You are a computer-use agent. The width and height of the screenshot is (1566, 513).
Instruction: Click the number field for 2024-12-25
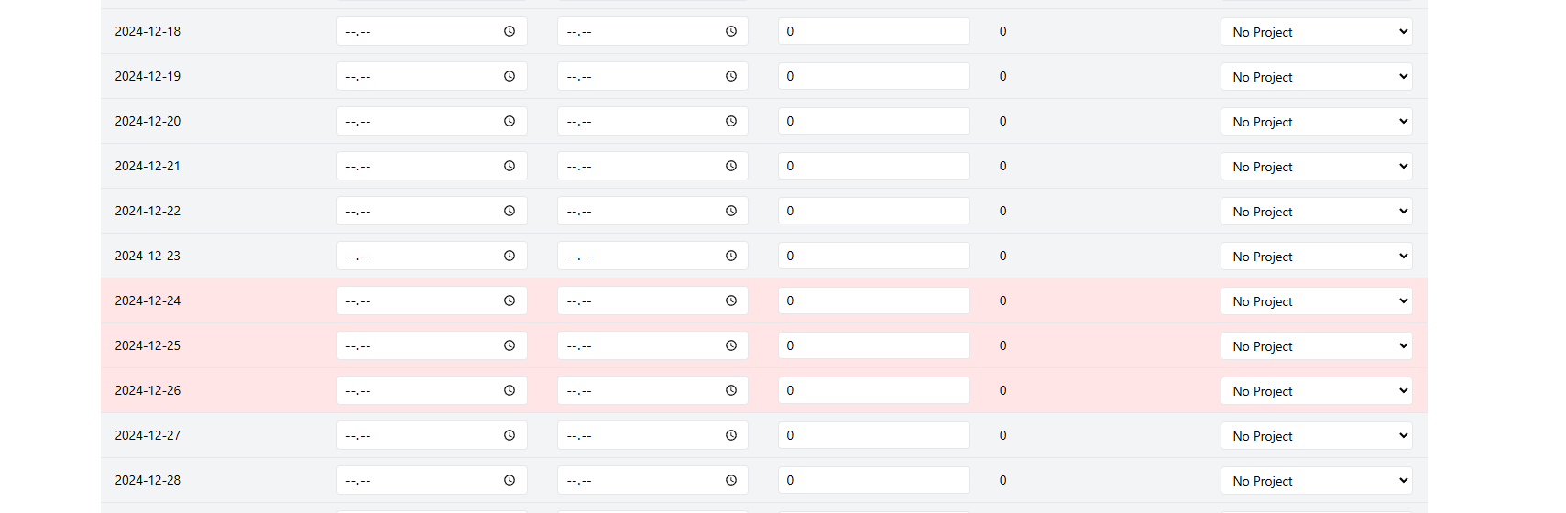(x=873, y=345)
